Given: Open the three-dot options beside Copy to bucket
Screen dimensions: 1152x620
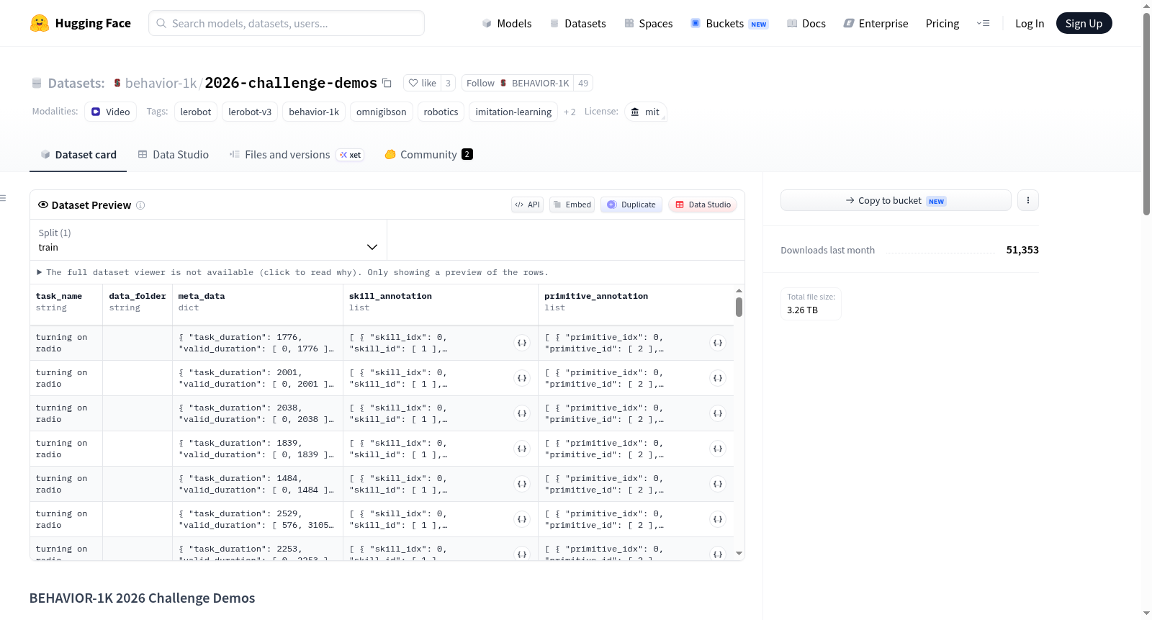Looking at the screenshot, I should click(x=1028, y=200).
